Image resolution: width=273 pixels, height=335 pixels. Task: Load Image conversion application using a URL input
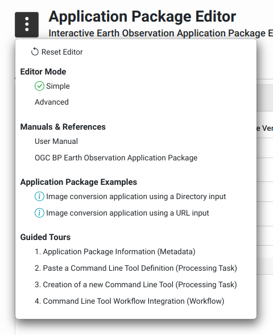pyautogui.click(x=127, y=213)
